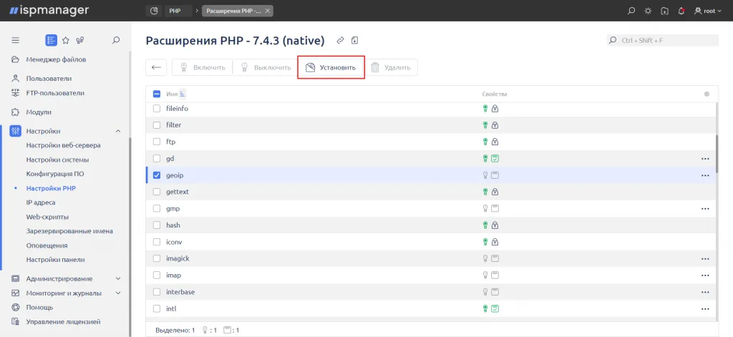Image resolution: width=733 pixels, height=337 pixels.
Task: Collapse the Настройки menu group
Action: point(118,132)
